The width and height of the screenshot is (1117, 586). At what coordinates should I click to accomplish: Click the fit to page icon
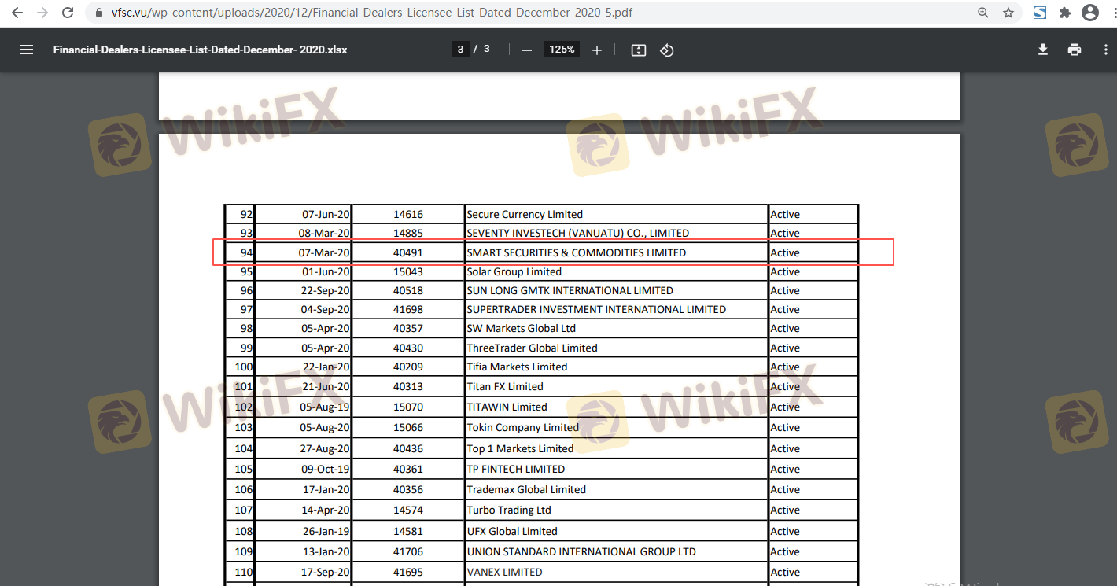pos(639,50)
